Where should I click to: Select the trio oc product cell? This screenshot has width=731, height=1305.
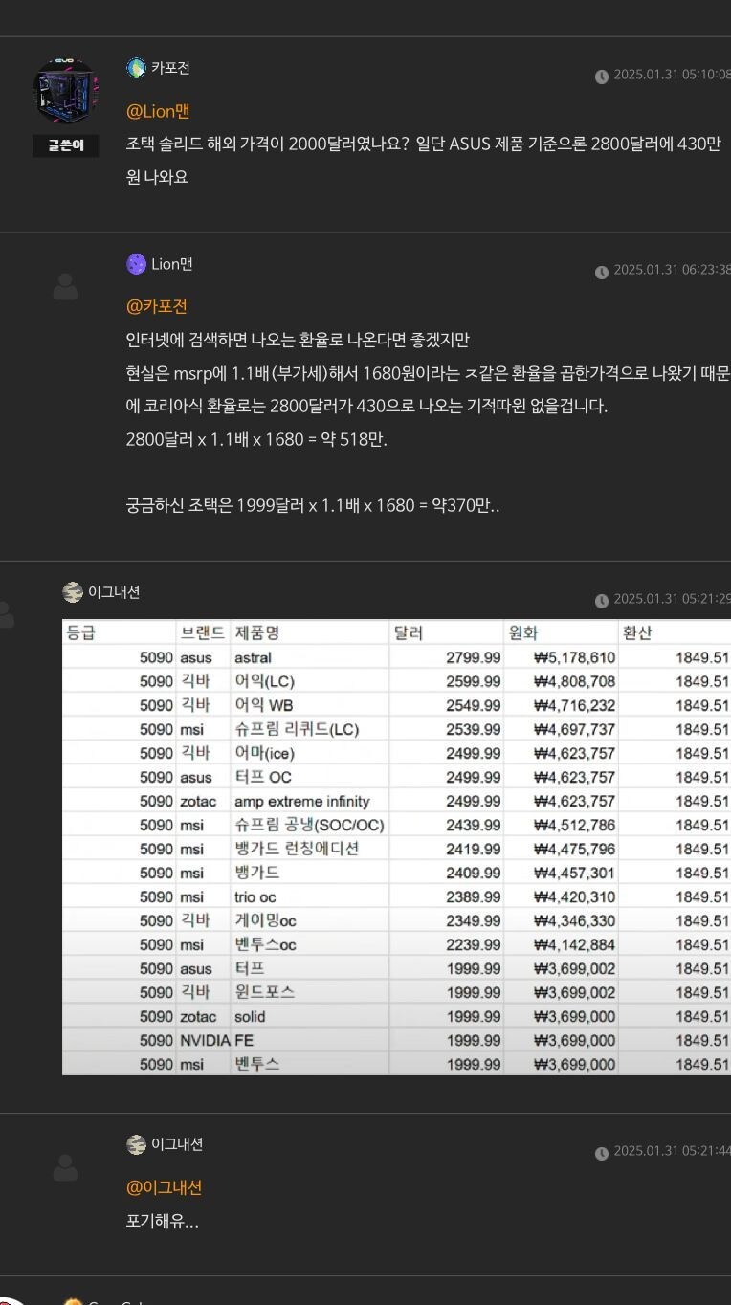click(310, 896)
